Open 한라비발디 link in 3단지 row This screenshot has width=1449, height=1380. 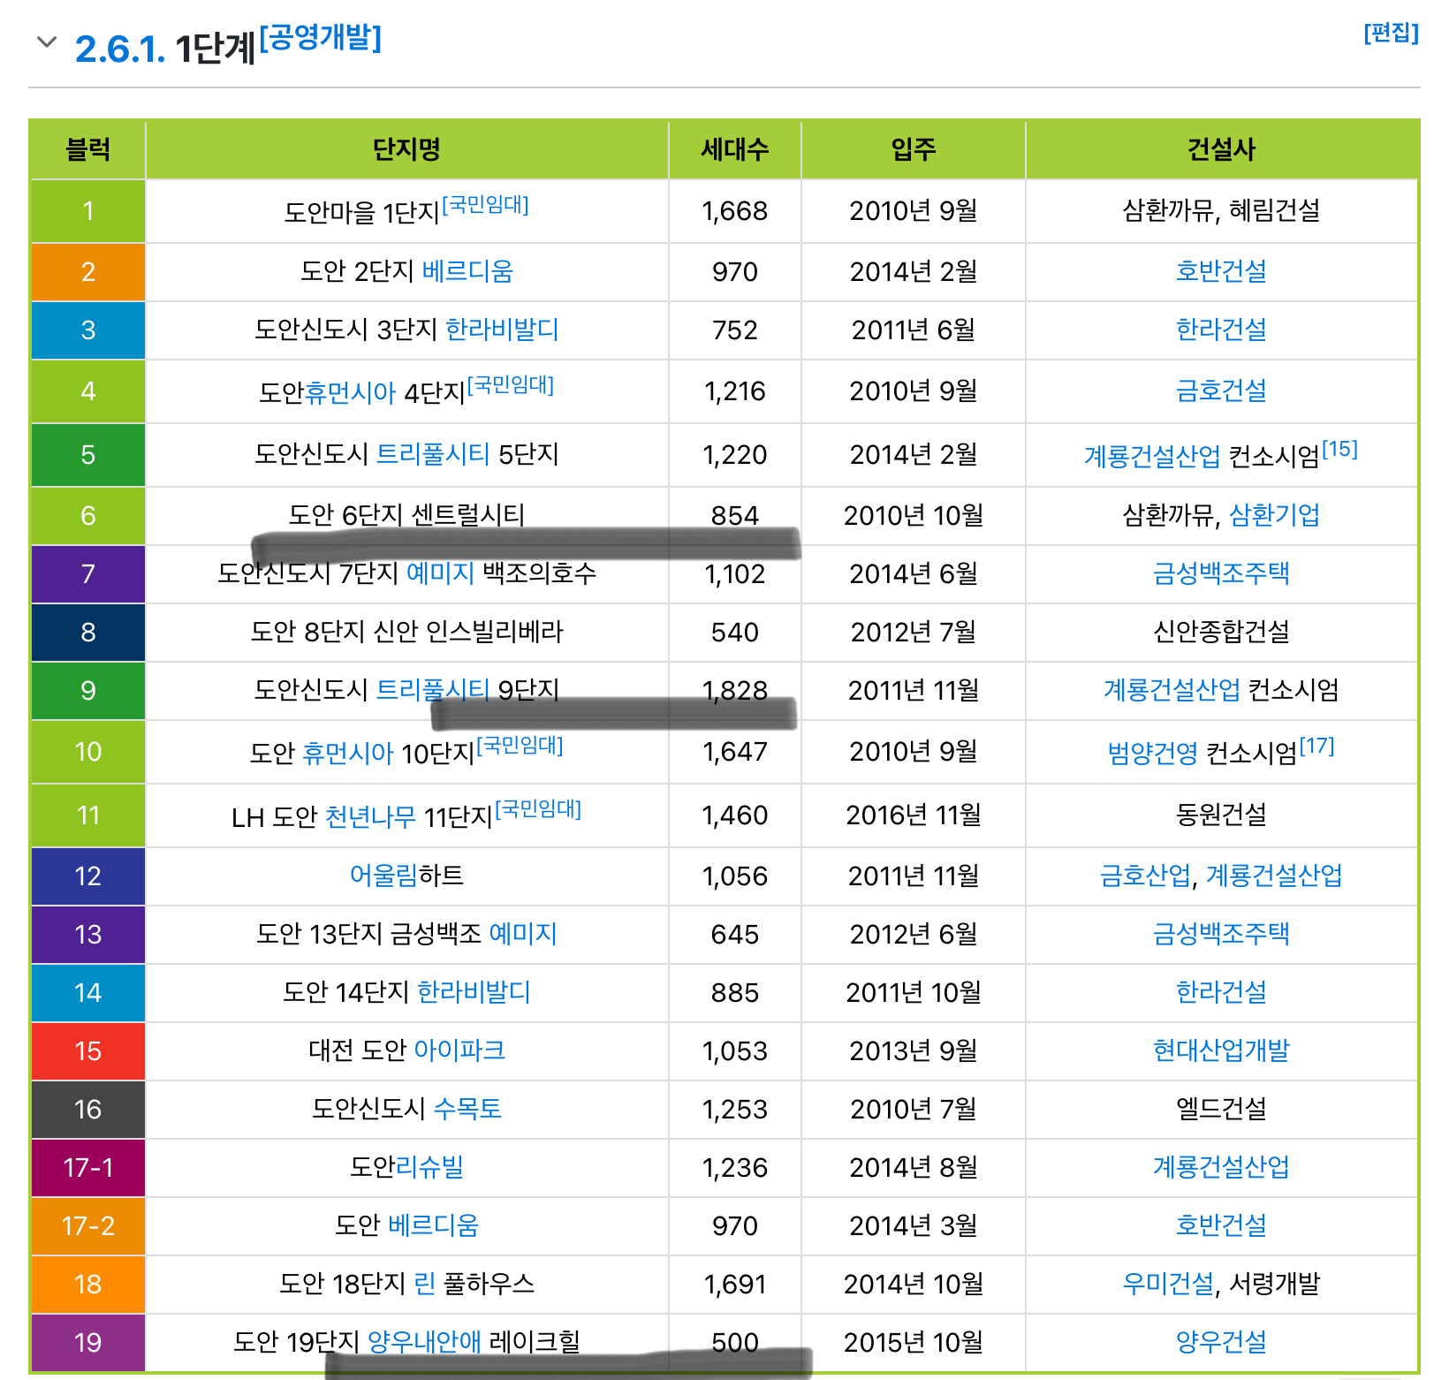pos(502,330)
